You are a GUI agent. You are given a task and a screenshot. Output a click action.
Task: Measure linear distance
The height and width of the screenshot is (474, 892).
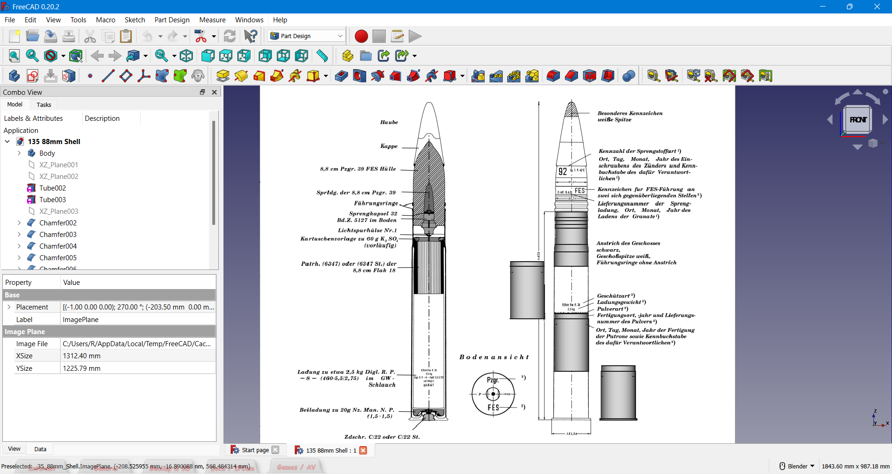[x=654, y=76]
